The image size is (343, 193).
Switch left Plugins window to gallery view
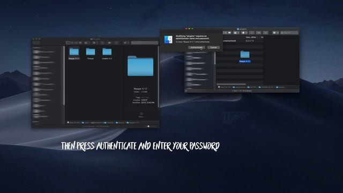(80, 43)
